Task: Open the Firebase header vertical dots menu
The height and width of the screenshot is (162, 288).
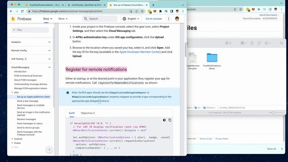Action: tap(169, 19)
